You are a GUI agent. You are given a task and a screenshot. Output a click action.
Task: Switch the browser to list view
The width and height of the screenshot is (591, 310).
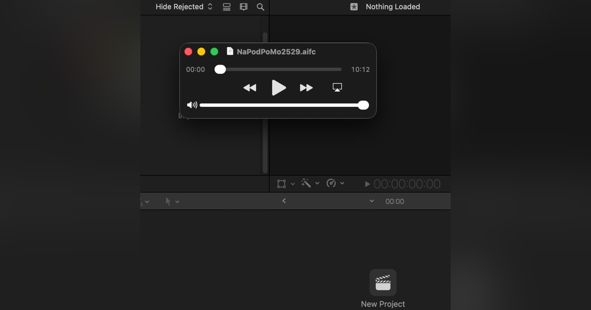pyautogui.click(x=226, y=6)
